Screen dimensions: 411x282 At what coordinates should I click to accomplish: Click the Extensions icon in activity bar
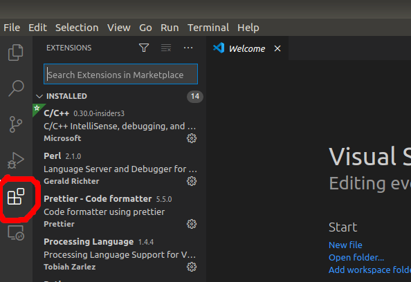tap(16, 196)
